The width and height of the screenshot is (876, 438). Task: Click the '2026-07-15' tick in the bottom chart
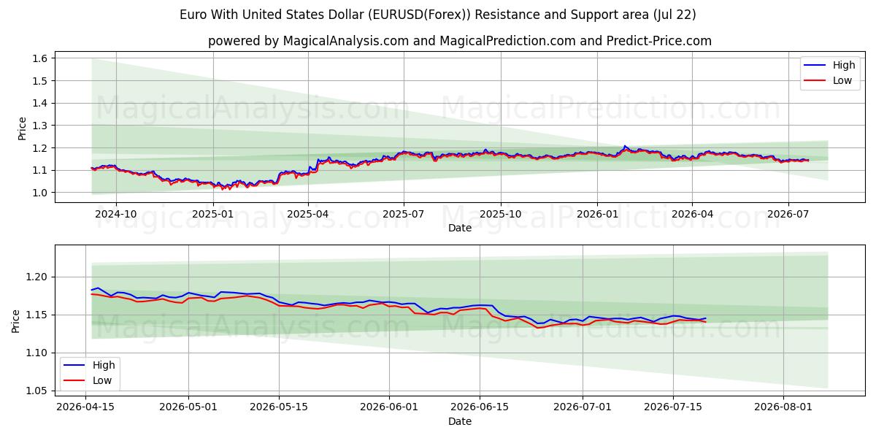(673, 407)
